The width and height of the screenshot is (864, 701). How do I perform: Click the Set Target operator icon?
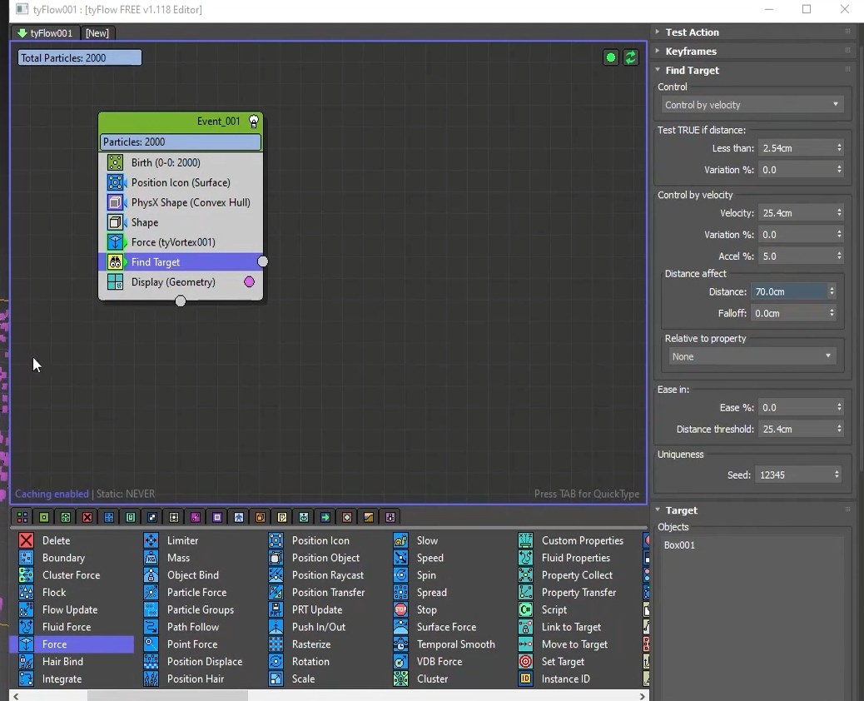[x=525, y=662]
